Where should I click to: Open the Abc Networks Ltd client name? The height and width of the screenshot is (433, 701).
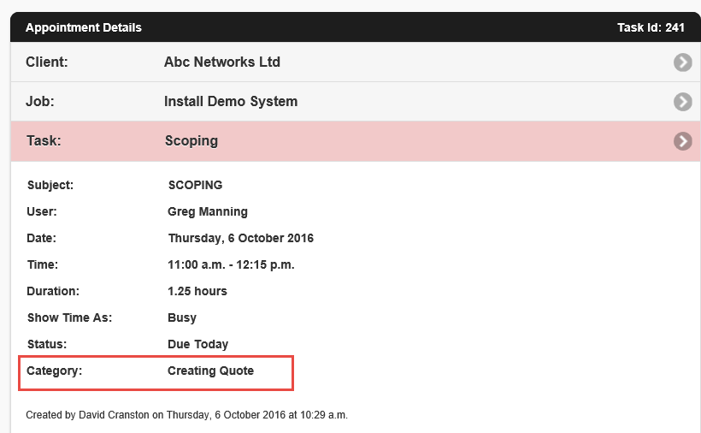point(221,62)
